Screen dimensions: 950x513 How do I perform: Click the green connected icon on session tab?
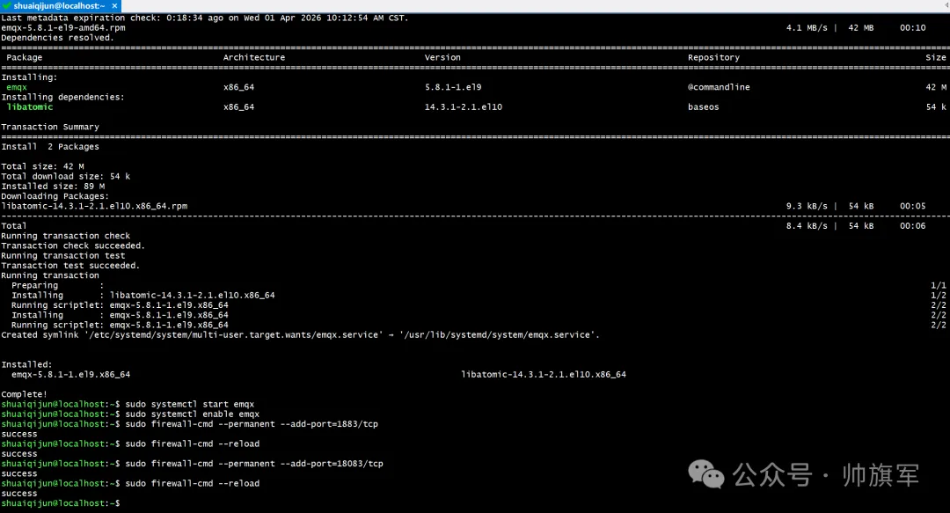tap(7, 5)
